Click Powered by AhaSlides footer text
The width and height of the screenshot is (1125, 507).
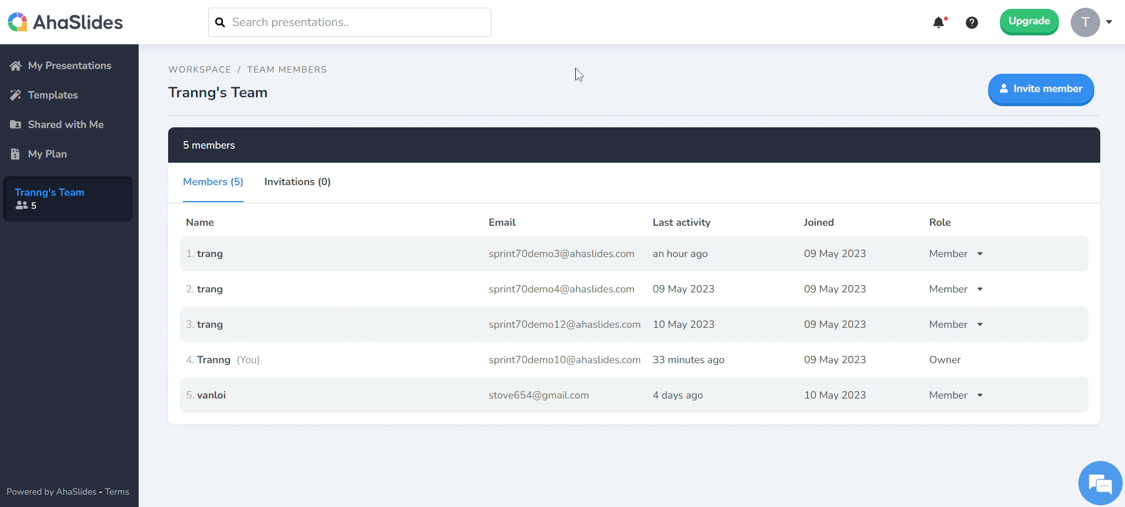pos(51,492)
